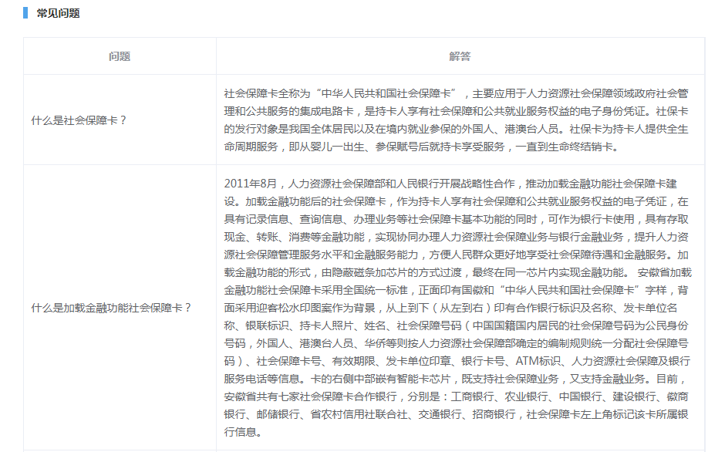Click the line starting 的发行对象是我国全体居民

tap(455, 129)
